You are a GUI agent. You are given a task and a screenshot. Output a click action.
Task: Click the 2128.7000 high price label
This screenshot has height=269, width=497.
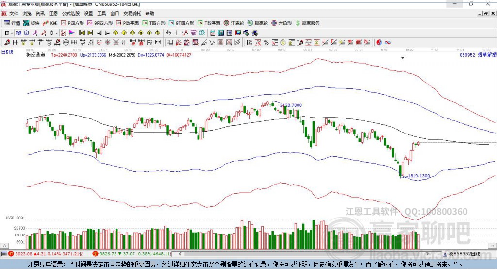(x=291, y=105)
